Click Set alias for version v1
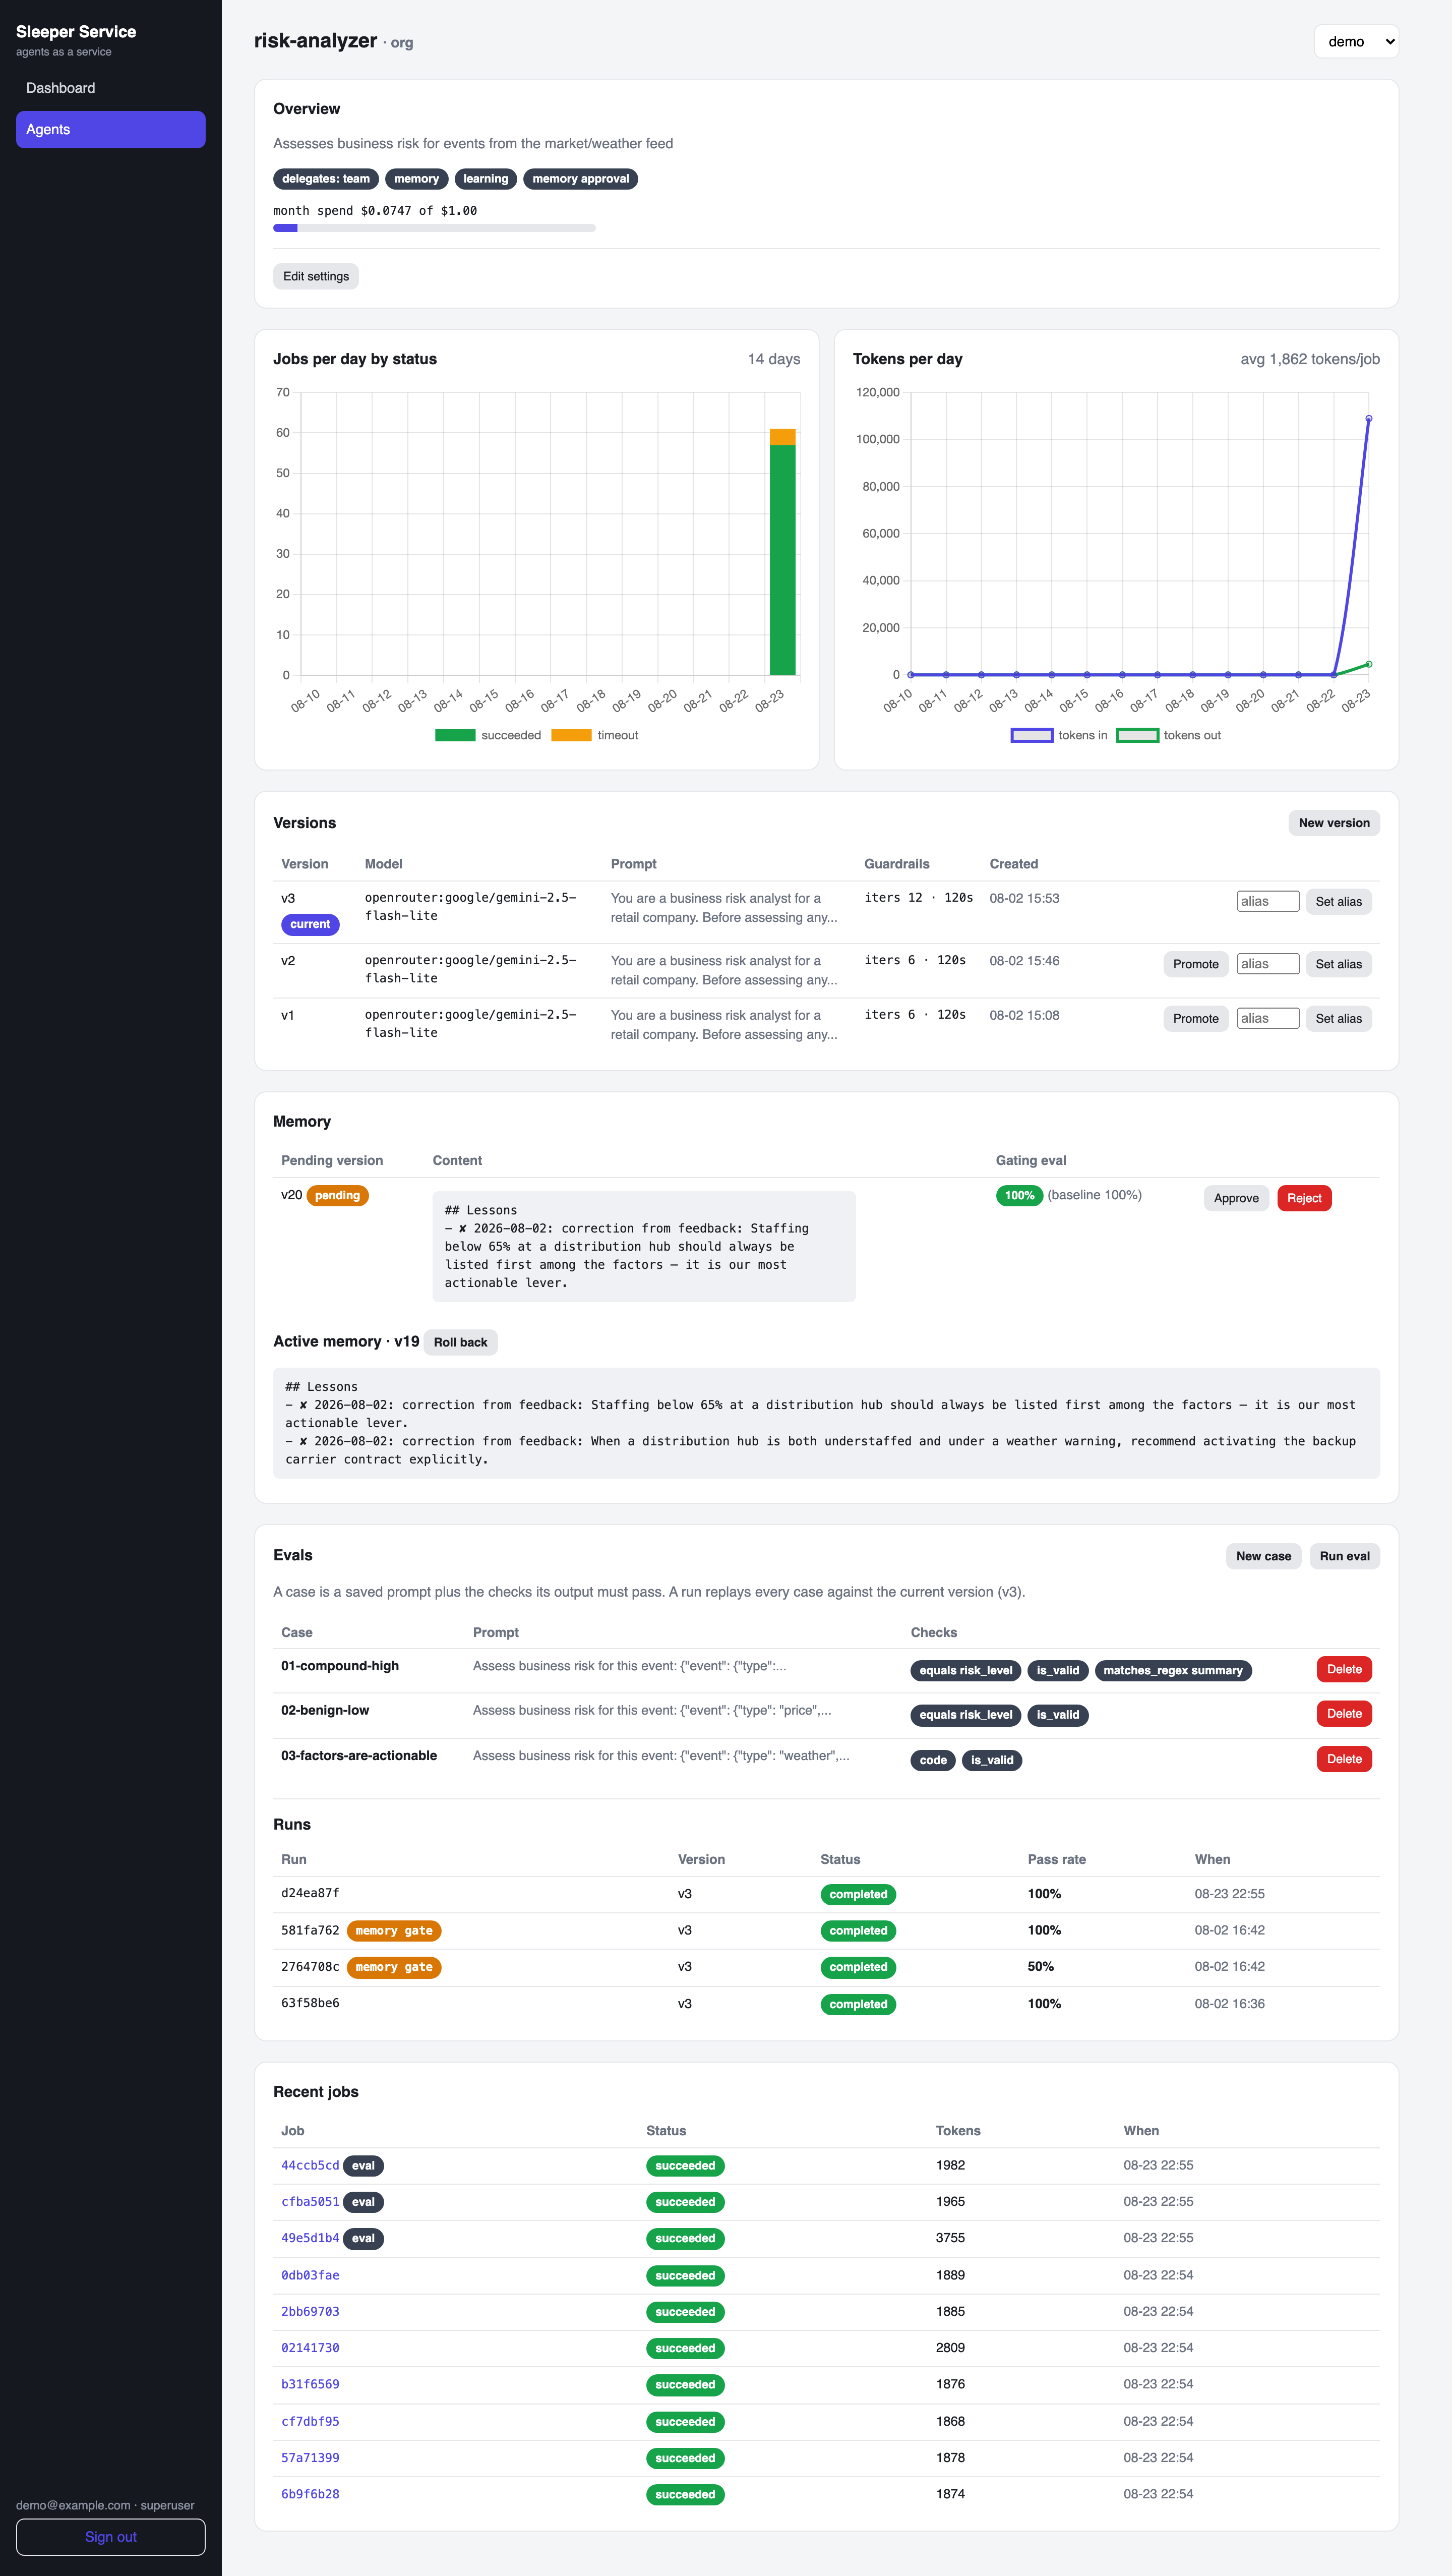1452x2576 pixels. pos(1338,1019)
